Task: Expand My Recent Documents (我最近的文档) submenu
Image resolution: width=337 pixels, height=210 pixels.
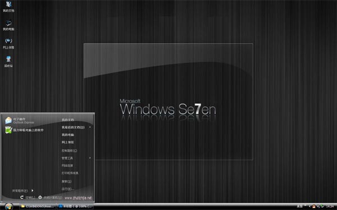Action: tap(76, 127)
